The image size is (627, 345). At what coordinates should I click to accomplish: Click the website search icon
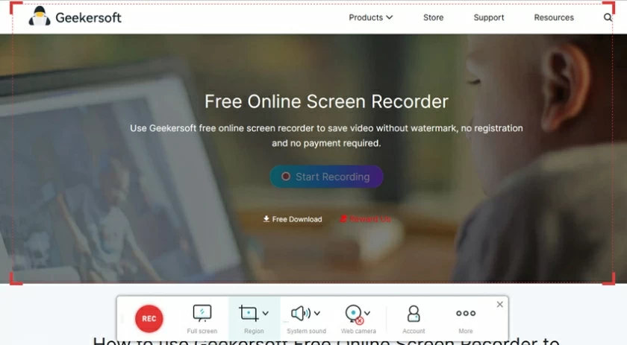click(608, 18)
